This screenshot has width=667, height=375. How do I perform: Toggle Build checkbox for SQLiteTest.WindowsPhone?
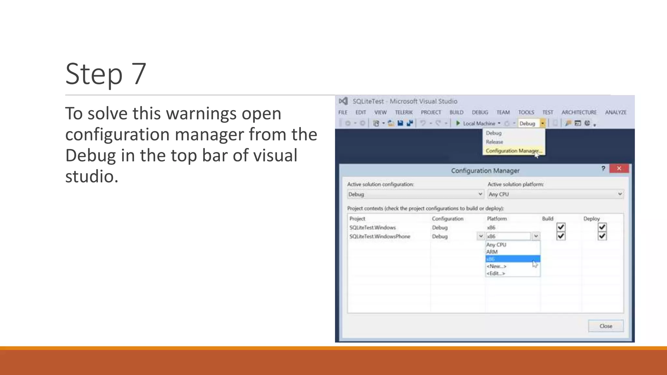[x=561, y=236]
